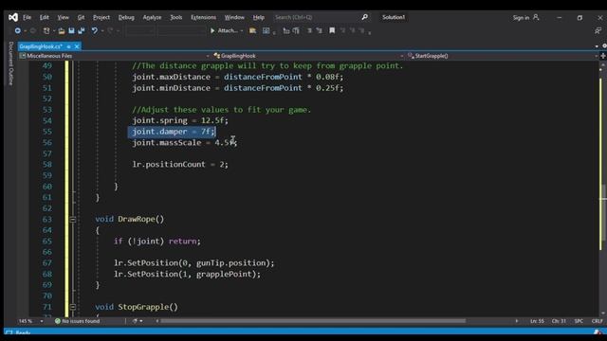607x341 pixels.
Task: Click the comment Adjust these values to fit your game
Action: coord(221,110)
